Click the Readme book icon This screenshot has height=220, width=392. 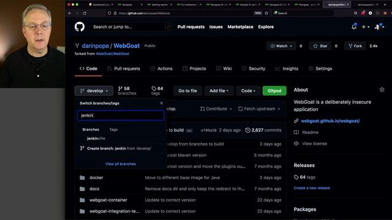296,133
